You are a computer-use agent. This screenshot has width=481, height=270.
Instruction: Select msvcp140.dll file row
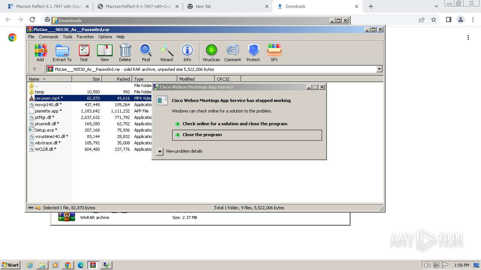pos(89,105)
